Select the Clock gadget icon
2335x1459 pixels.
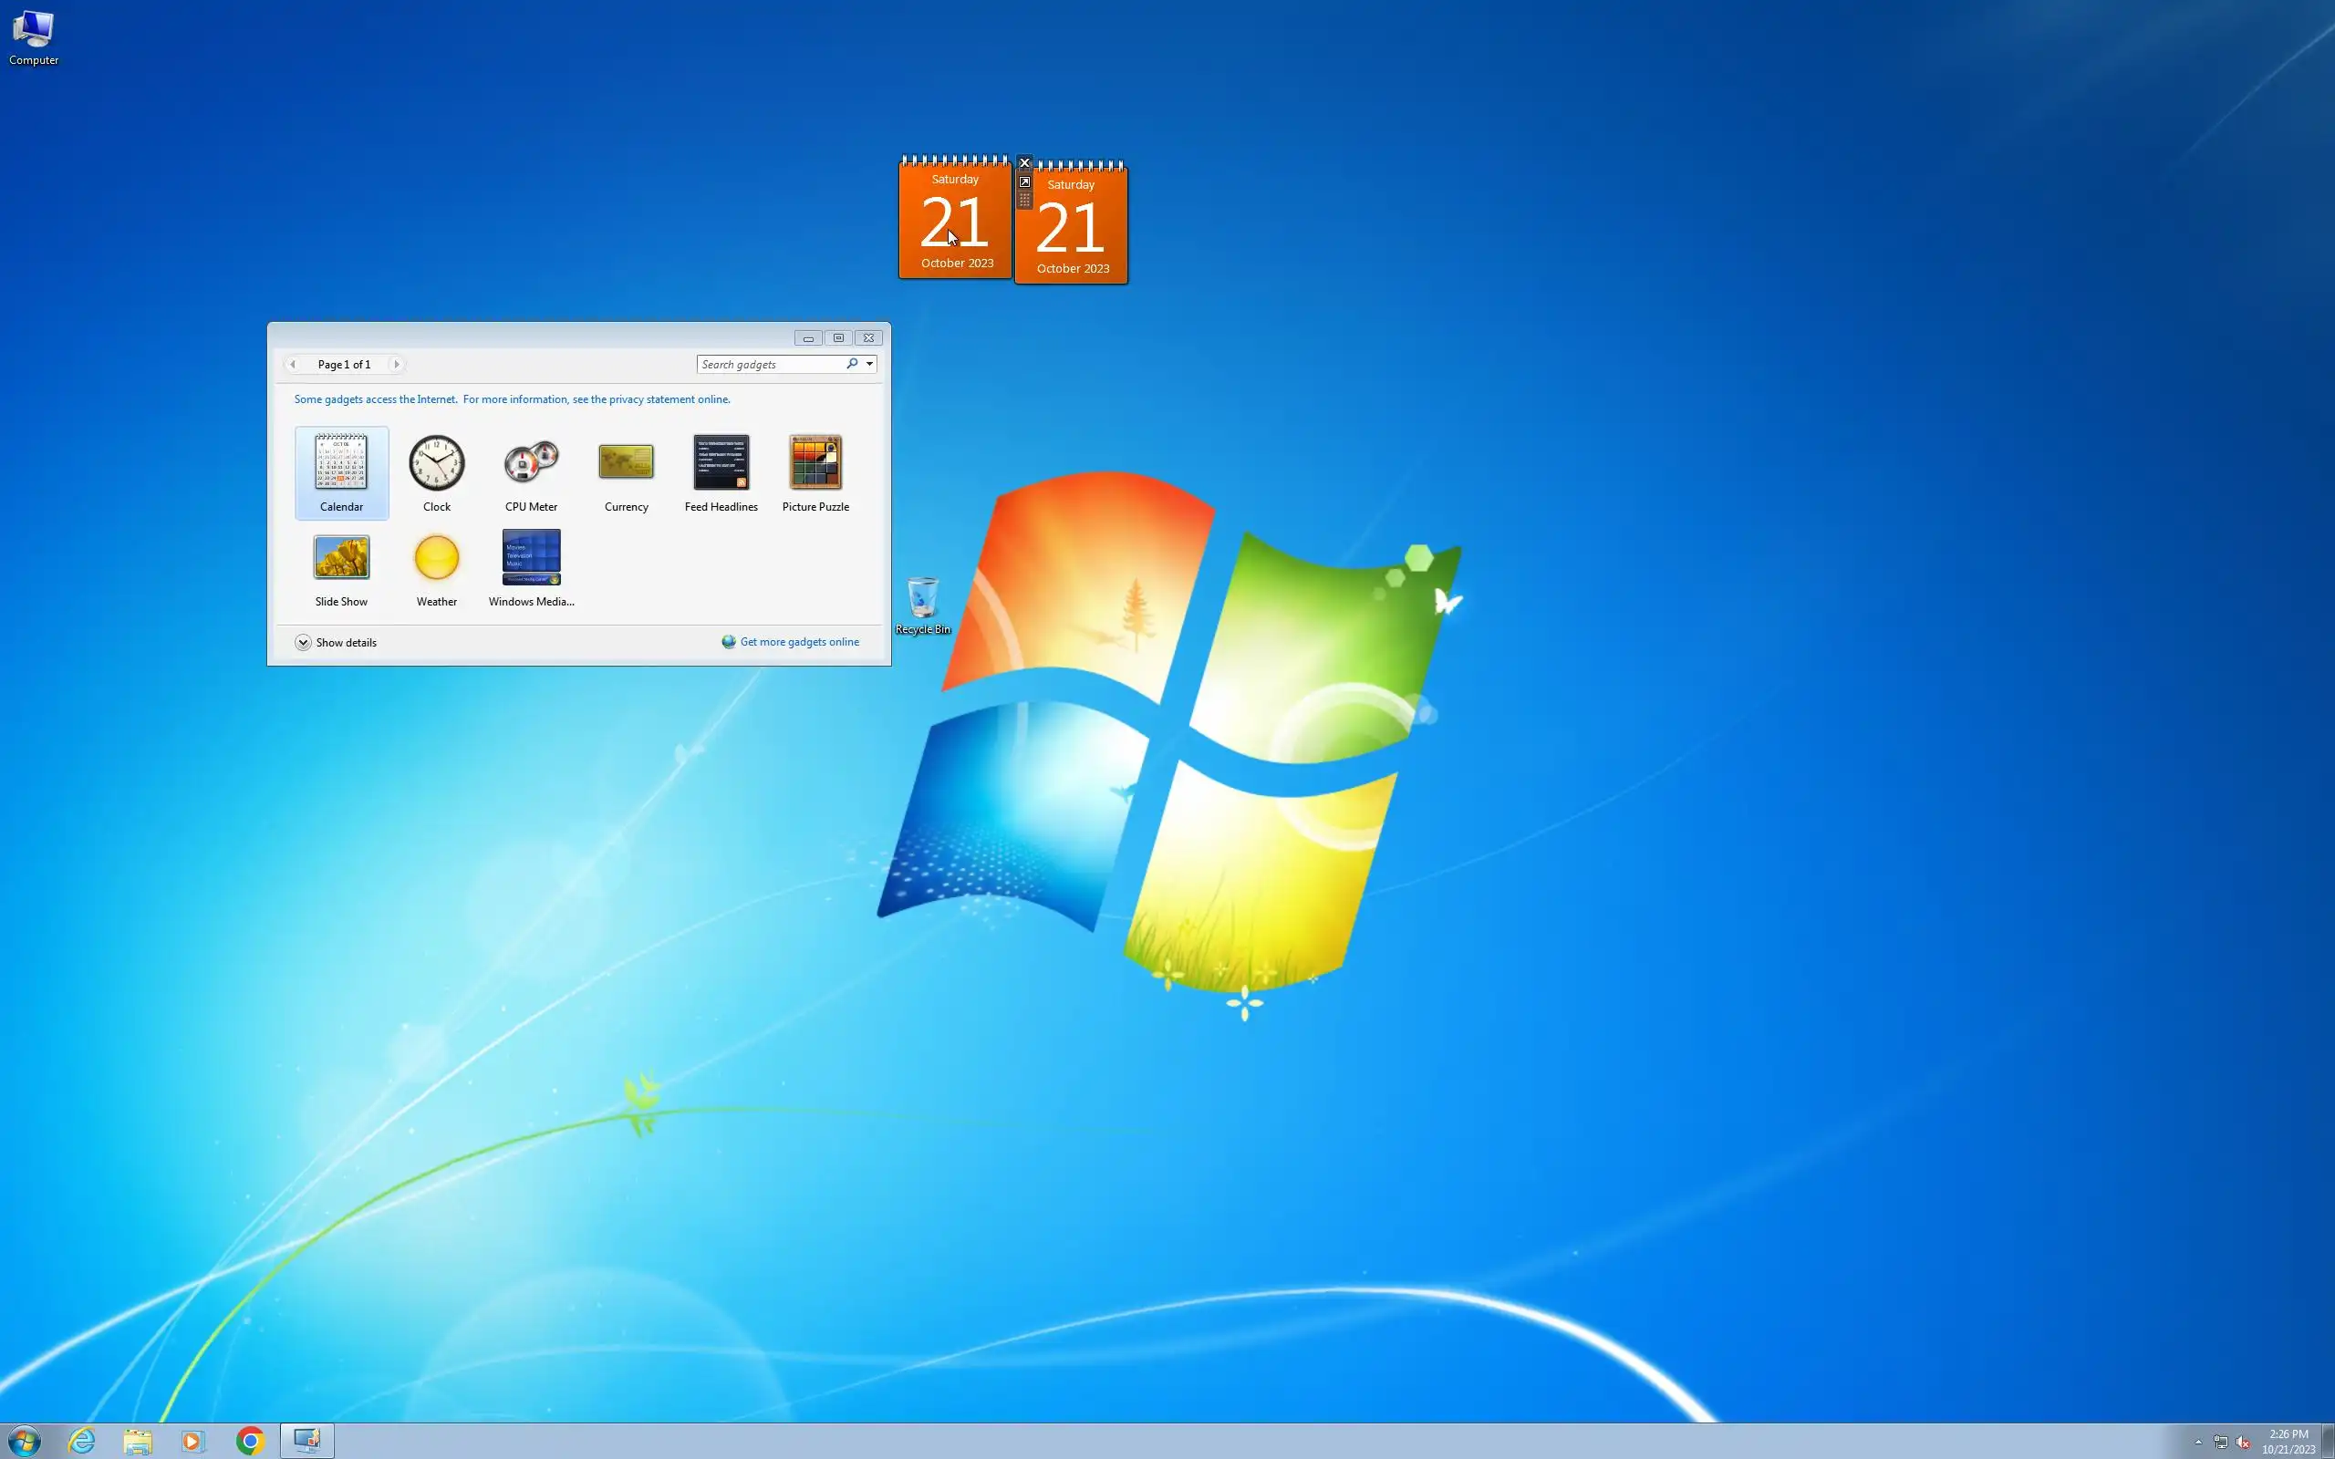click(x=436, y=463)
